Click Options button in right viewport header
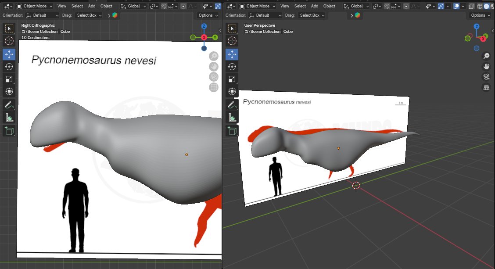495x269 pixels. coord(480,15)
